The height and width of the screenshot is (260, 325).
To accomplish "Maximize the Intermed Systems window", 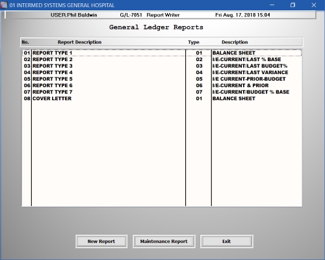I will 292,5.
